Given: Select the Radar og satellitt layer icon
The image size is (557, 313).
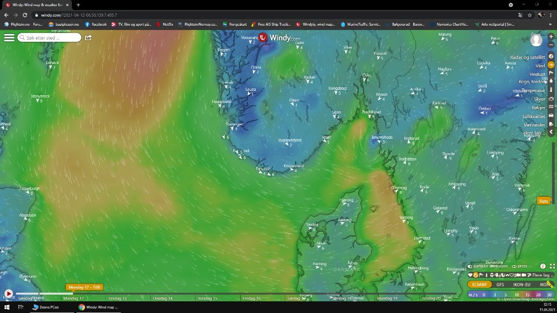Looking at the screenshot, I should (551, 56).
